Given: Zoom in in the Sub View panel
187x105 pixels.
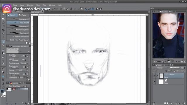Looking at the screenshot, I should coord(165,62).
